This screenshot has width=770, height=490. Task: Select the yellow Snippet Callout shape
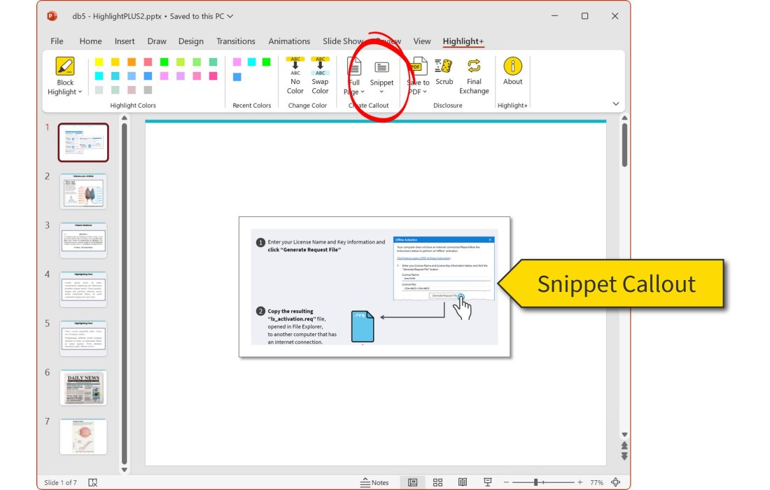click(x=611, y=283)
